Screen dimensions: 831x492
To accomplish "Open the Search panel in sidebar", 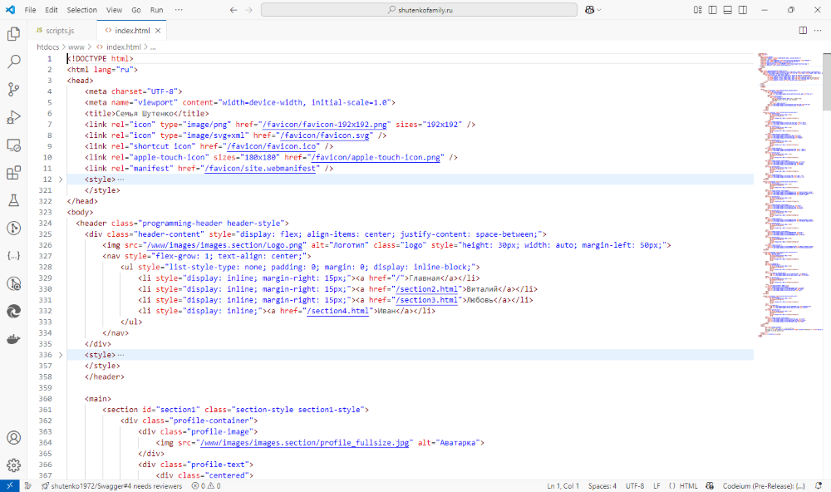I will pyautogui.click(x=12, y=61).
